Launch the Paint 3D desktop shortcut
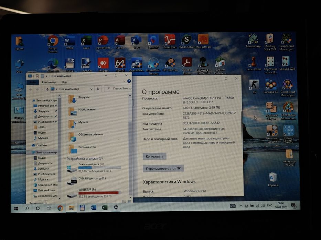Screen dimensions: 321x240 point(153,42)
